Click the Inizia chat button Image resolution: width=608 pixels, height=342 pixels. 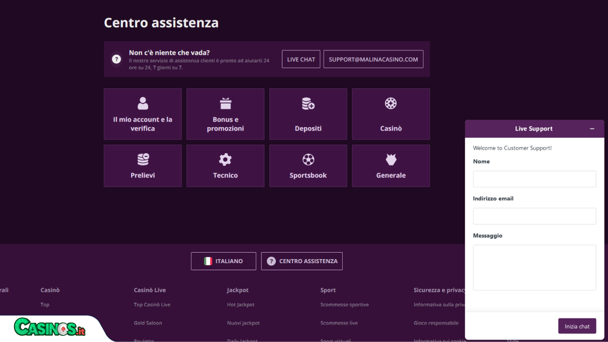coord(577,326)
